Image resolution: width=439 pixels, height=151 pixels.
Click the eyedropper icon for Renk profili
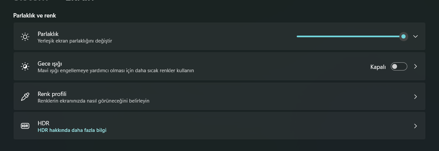pos(25,97)
